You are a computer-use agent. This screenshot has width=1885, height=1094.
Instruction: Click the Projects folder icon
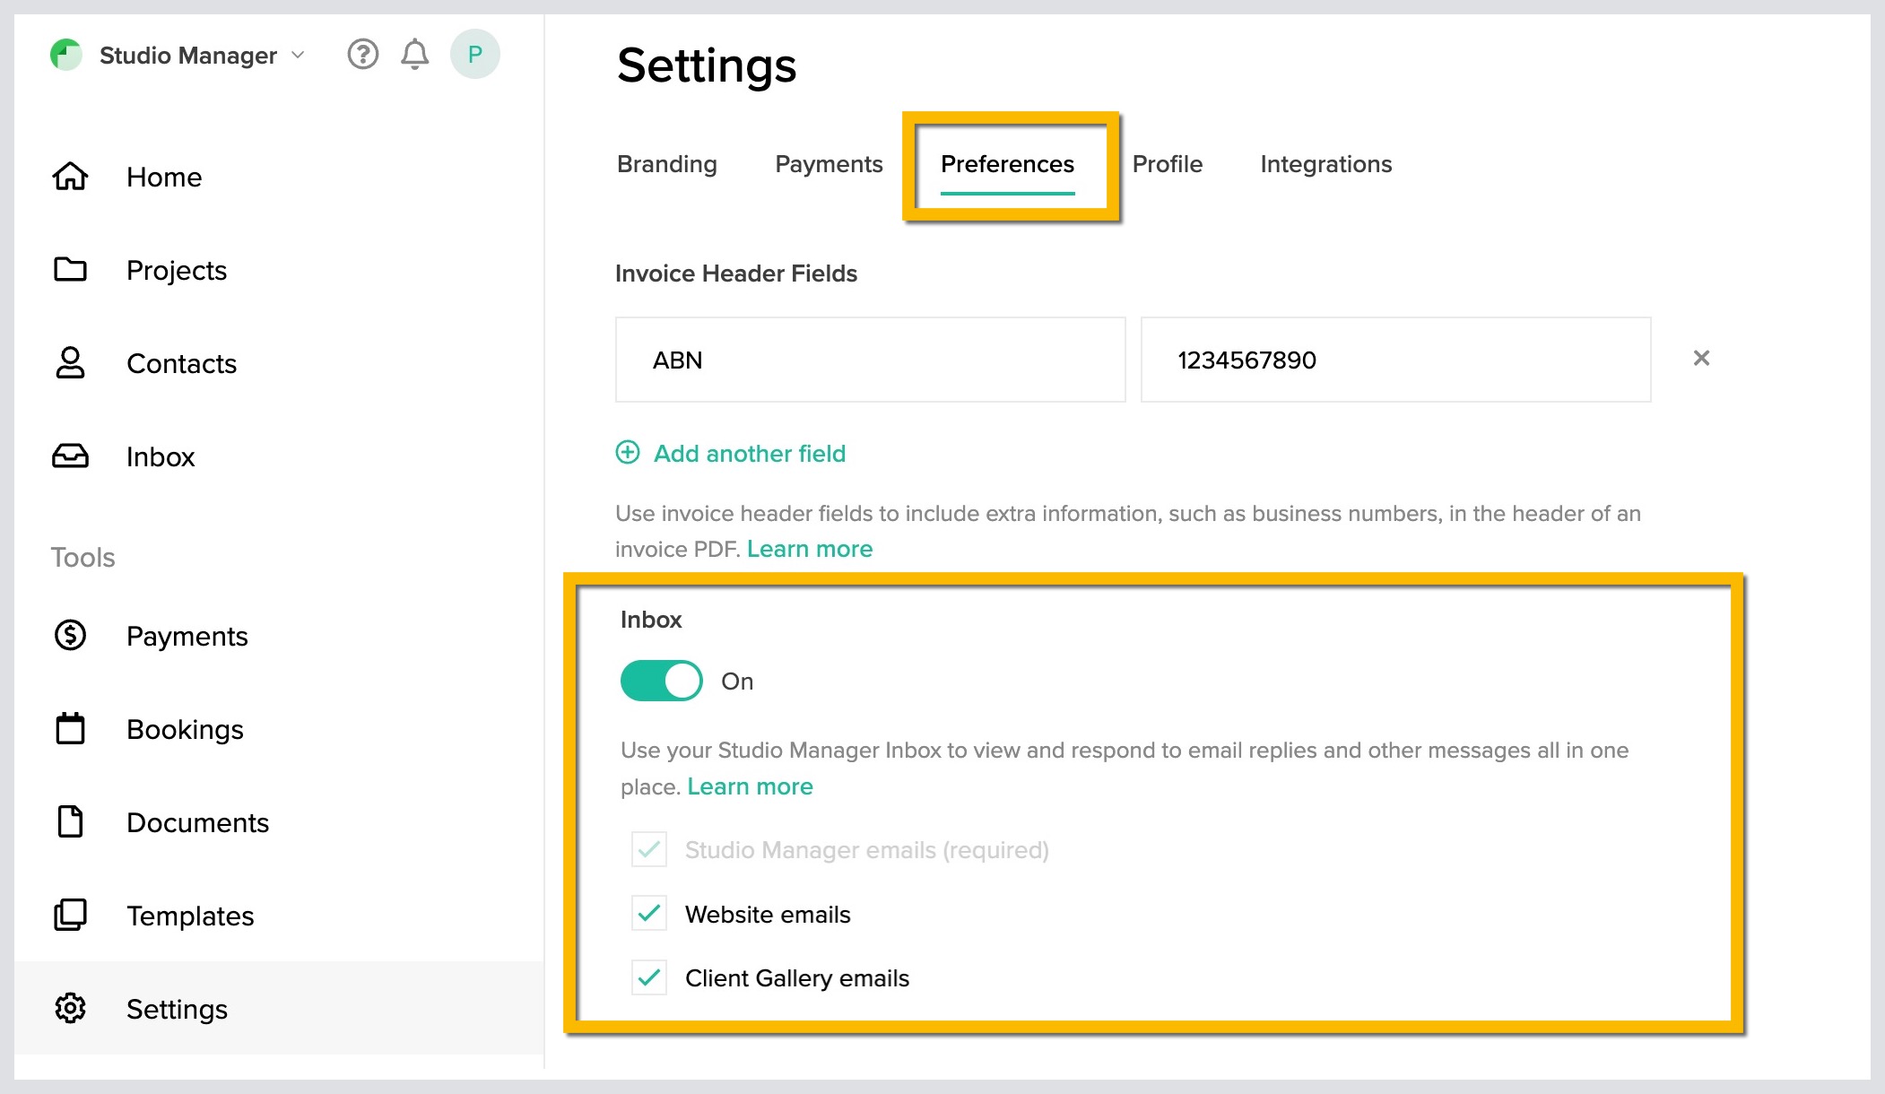pos(70,269)
